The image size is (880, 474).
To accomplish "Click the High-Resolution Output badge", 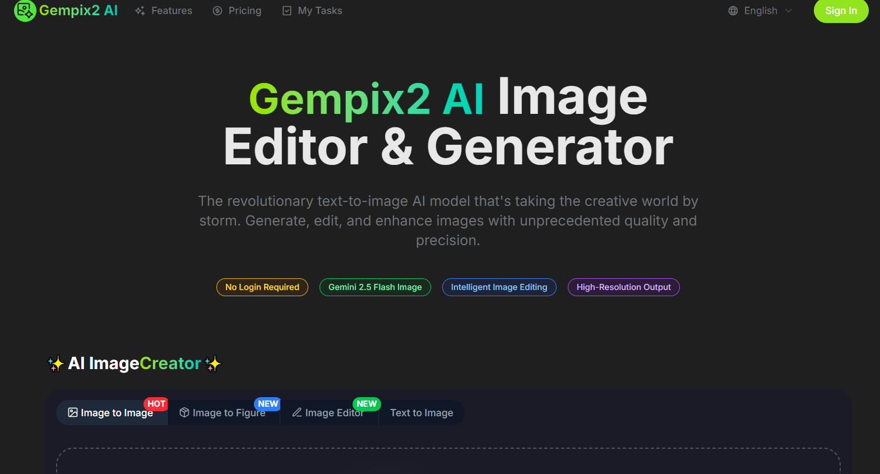I will [x=623, y=287].
